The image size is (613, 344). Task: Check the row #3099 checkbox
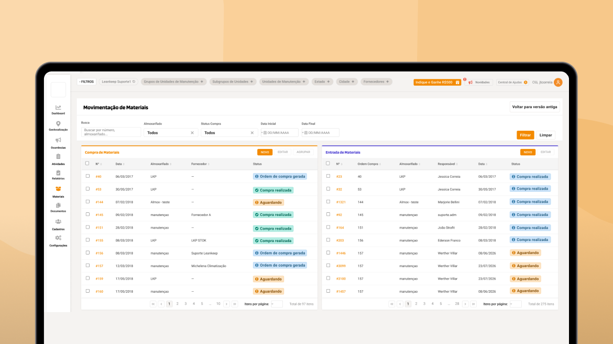point(329,266)
